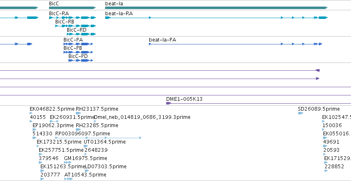This screenshot has width=351, height=181.
Task: Select the SD26089.5prime EST arrow
Action: pyautogui.click(x=300, y=113)
